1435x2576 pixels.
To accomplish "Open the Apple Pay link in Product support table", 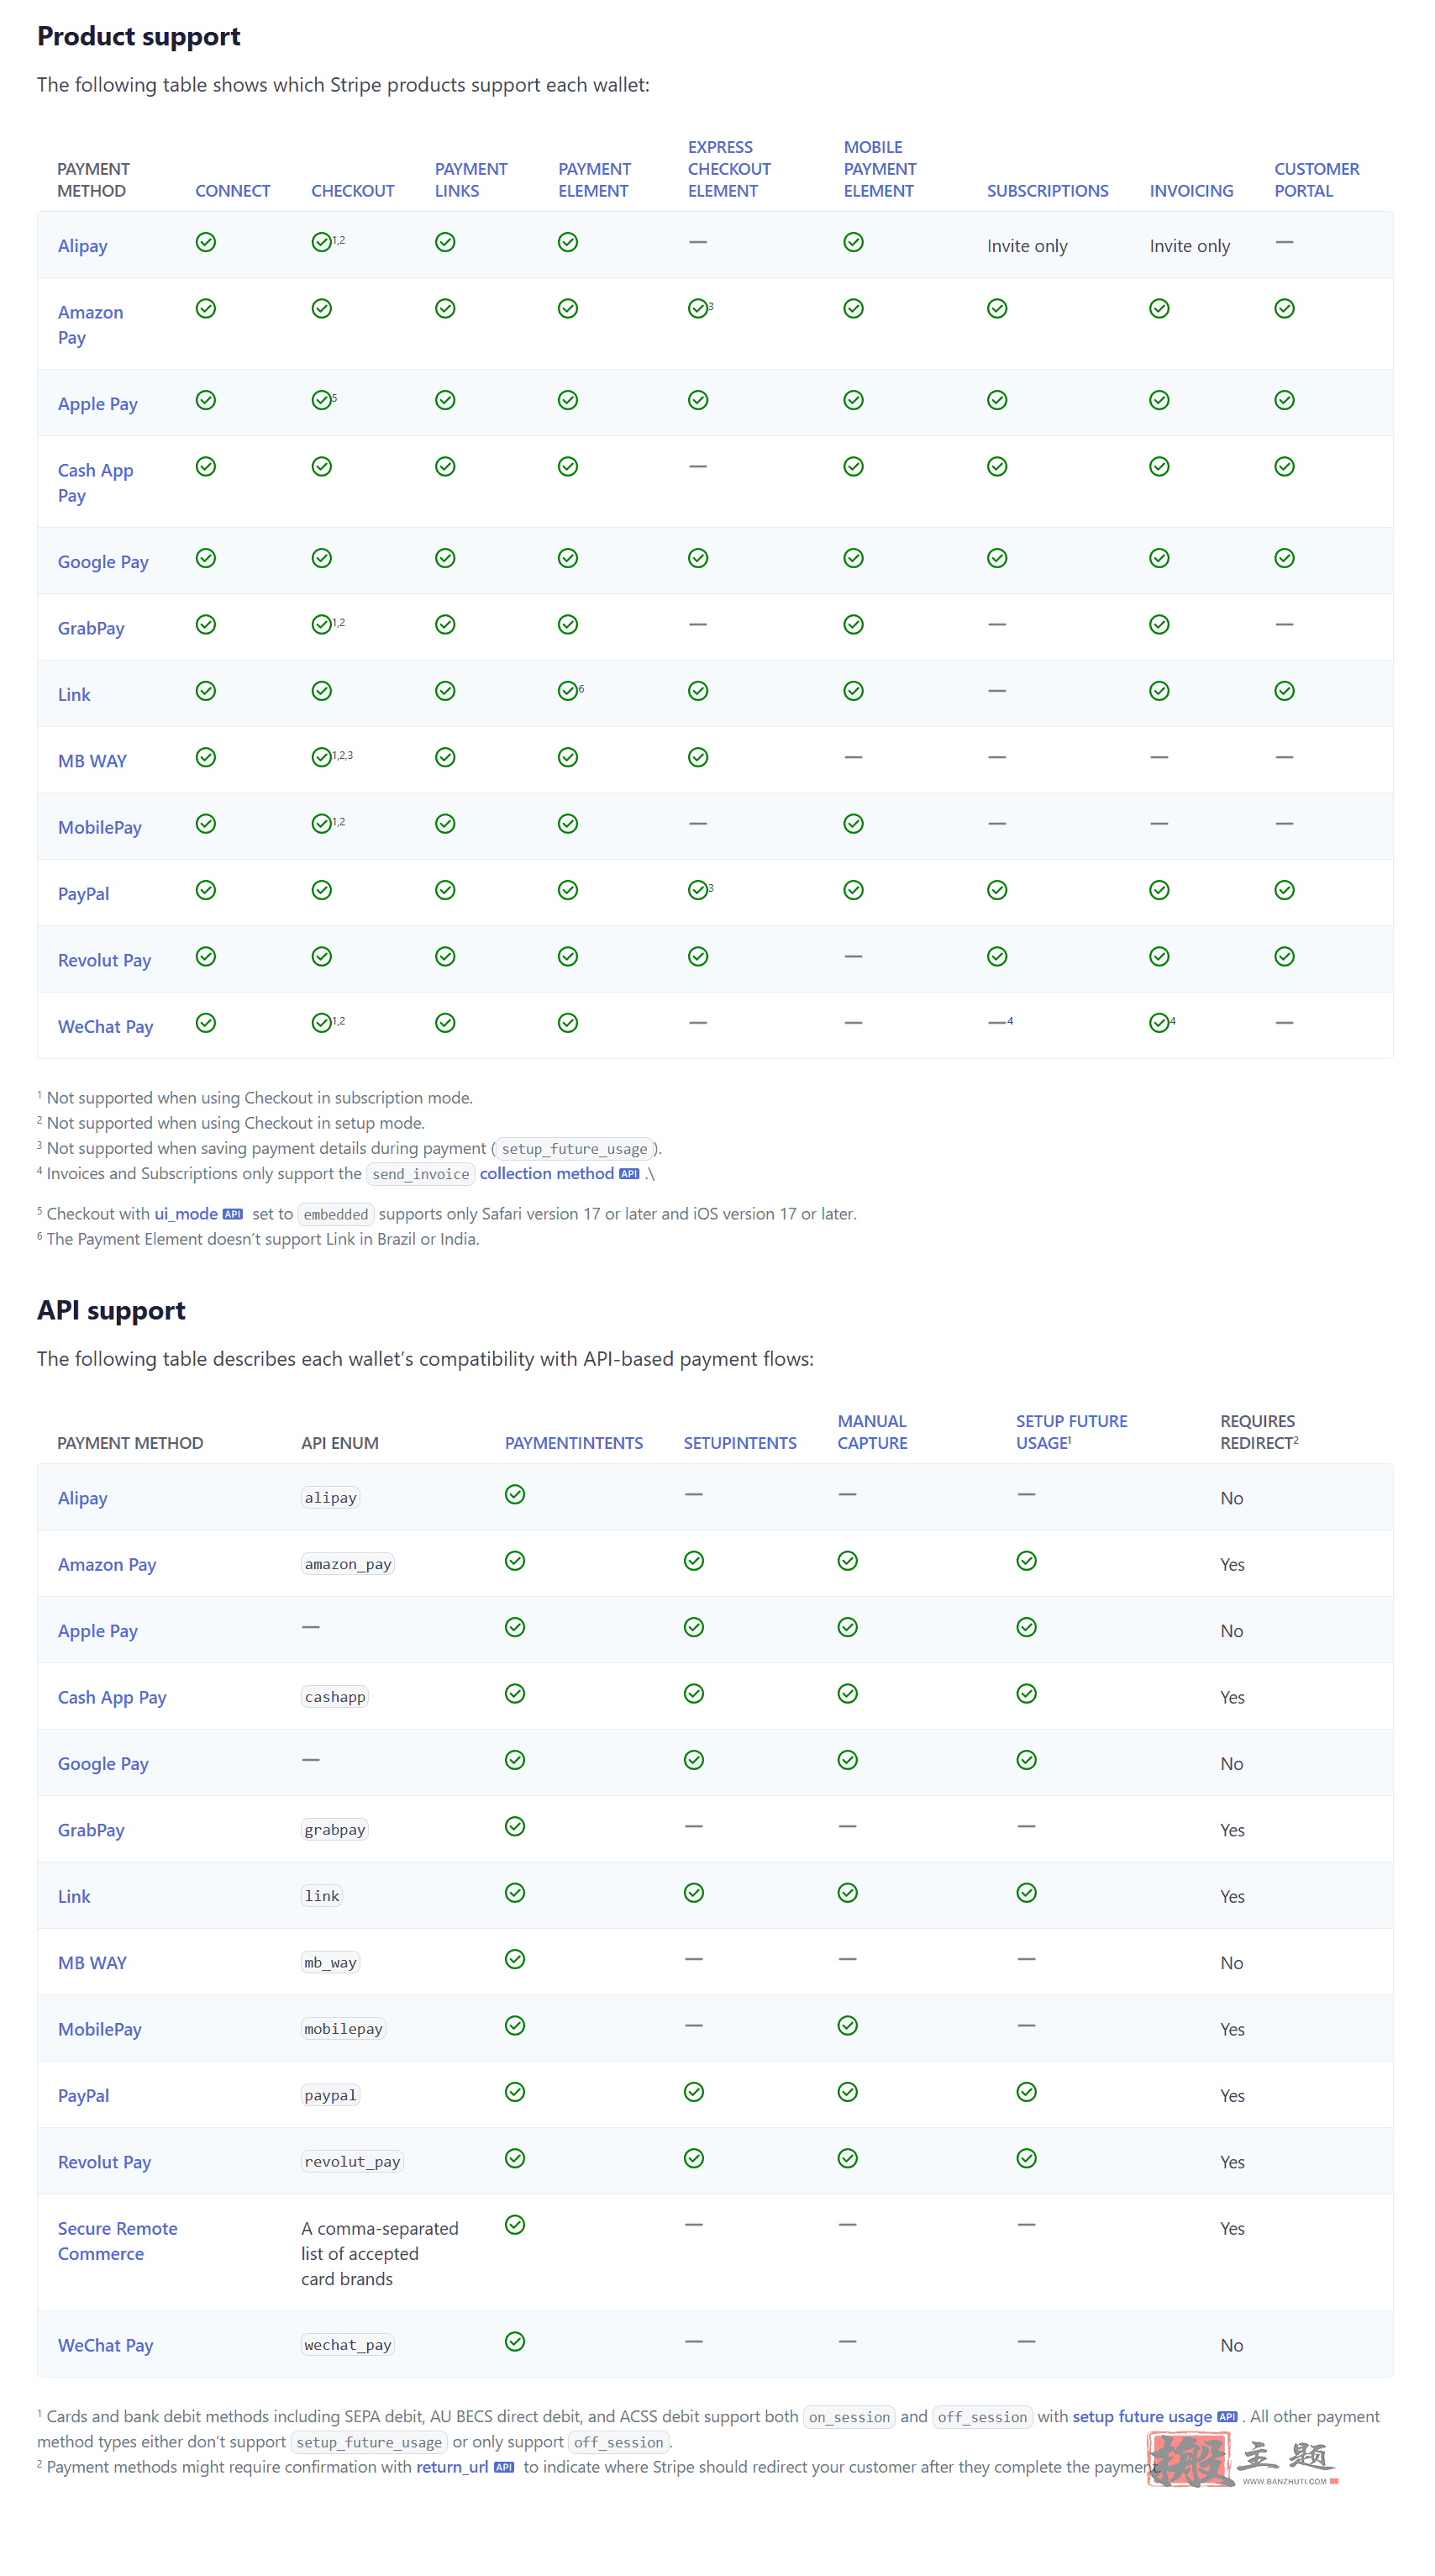I will (x=98, y=404).
